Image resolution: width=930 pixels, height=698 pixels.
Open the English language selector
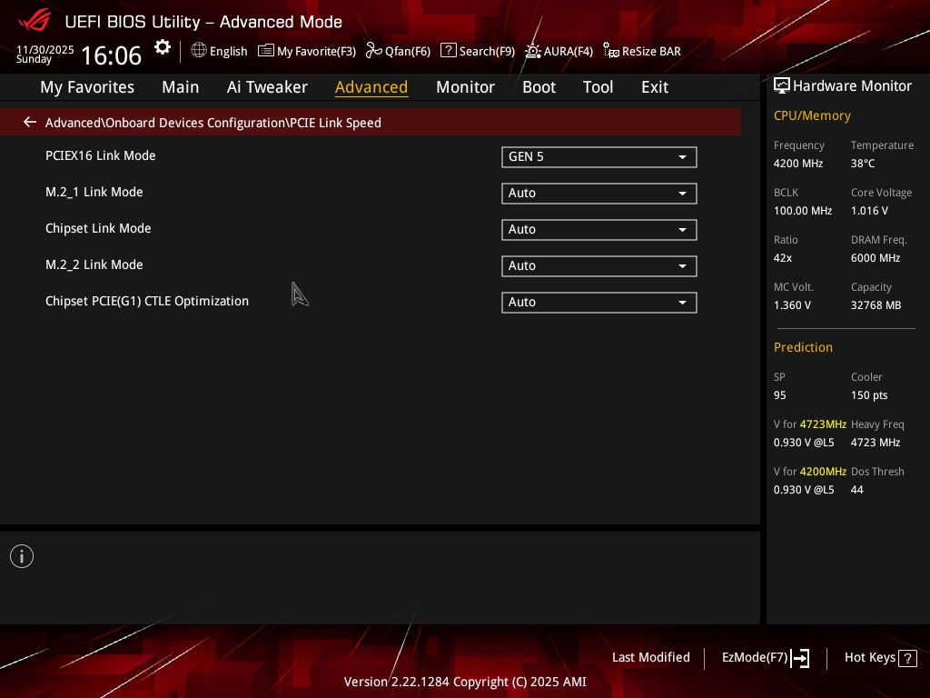coord(219,51)
